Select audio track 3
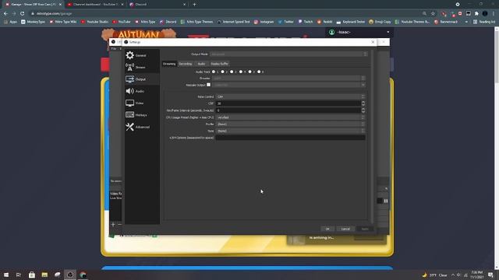This screenshot has width=499, height=280. click(232, 72)
